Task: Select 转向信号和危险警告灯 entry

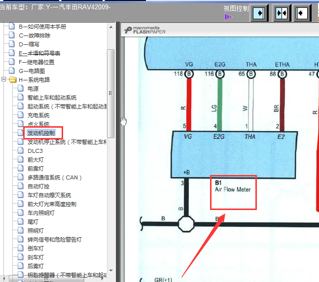Action: coord(55,240)
